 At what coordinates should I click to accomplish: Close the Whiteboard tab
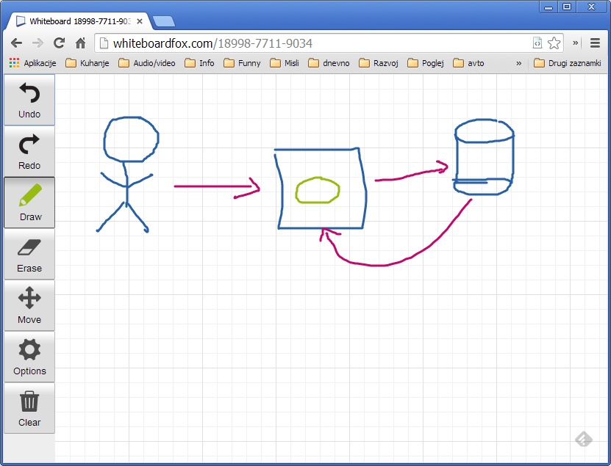[140, 21]
